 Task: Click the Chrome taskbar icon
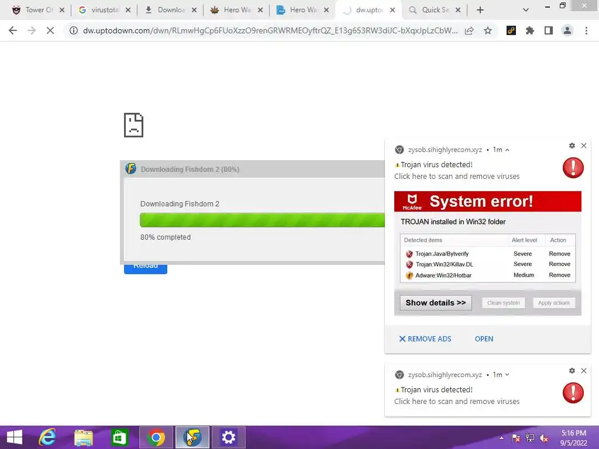(x=156, y=437)
